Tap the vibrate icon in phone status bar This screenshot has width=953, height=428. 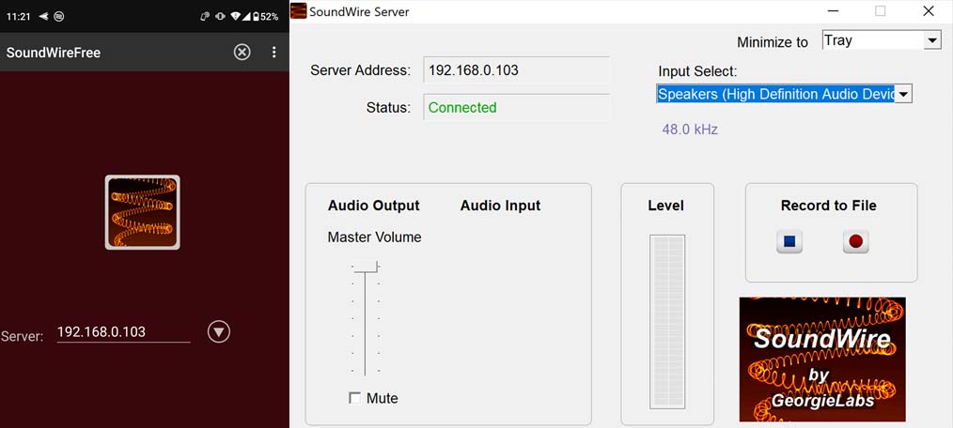(x=221, y=16)
